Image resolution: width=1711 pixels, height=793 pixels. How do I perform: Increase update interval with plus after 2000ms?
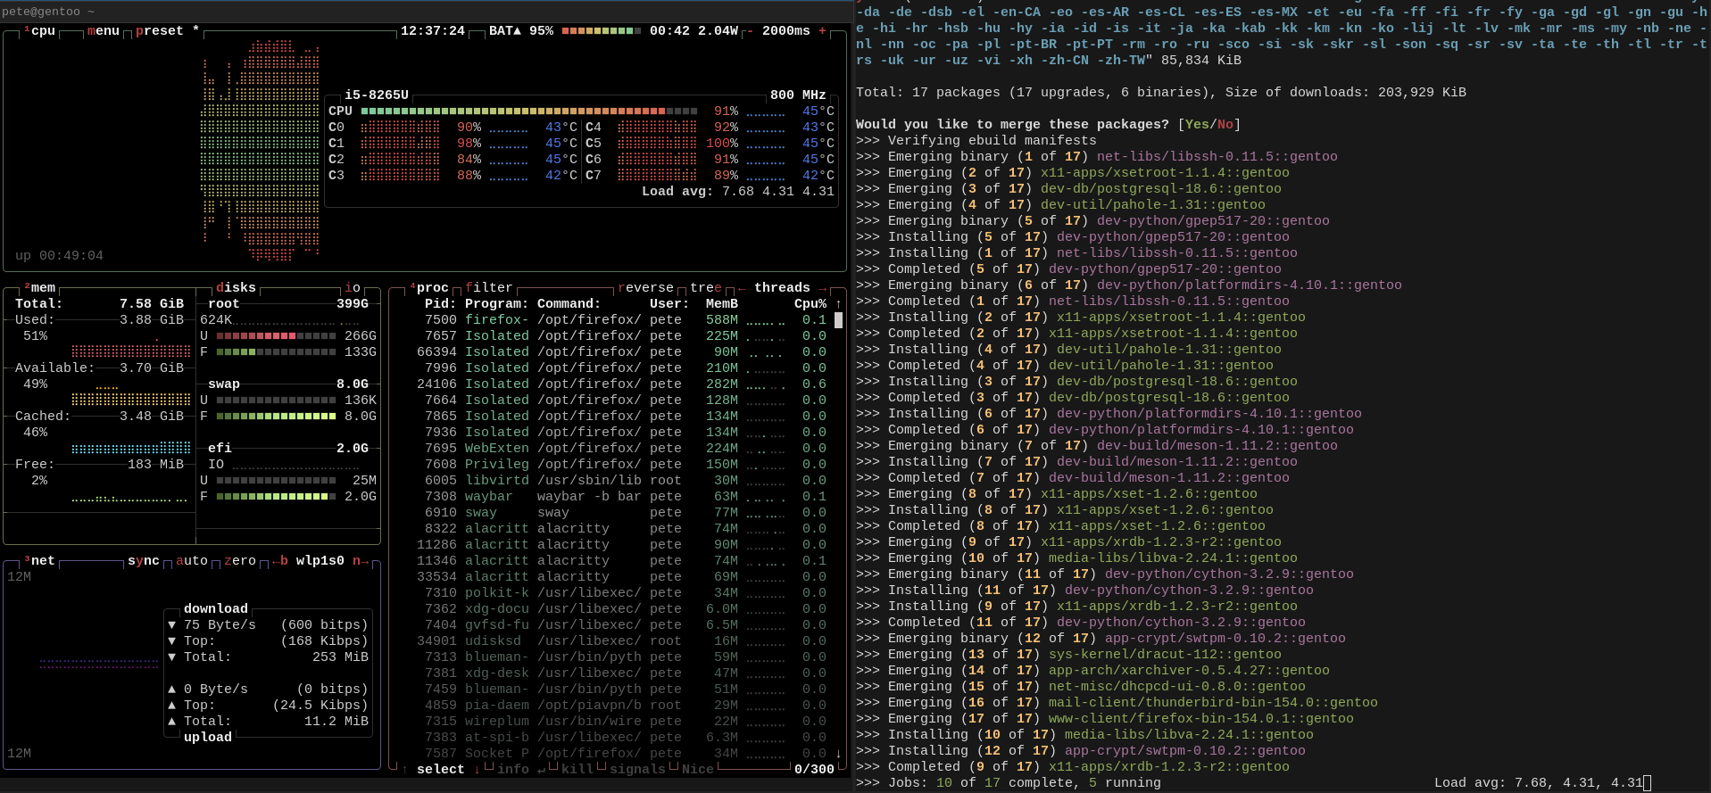[822, 31]
